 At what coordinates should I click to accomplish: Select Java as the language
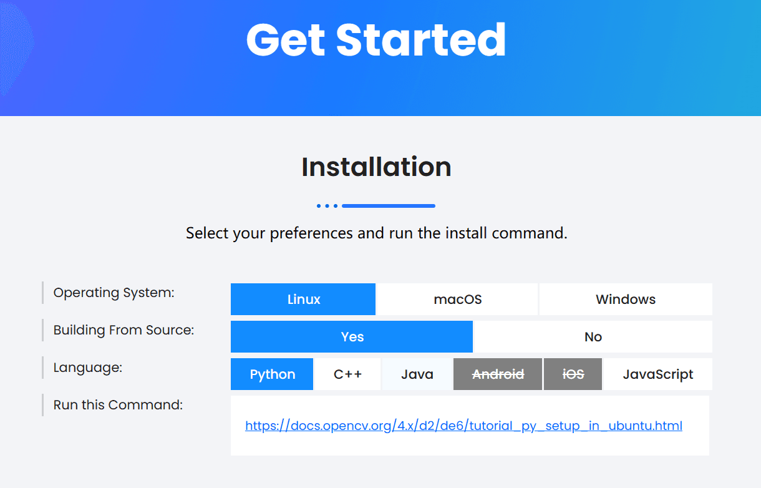416,374
